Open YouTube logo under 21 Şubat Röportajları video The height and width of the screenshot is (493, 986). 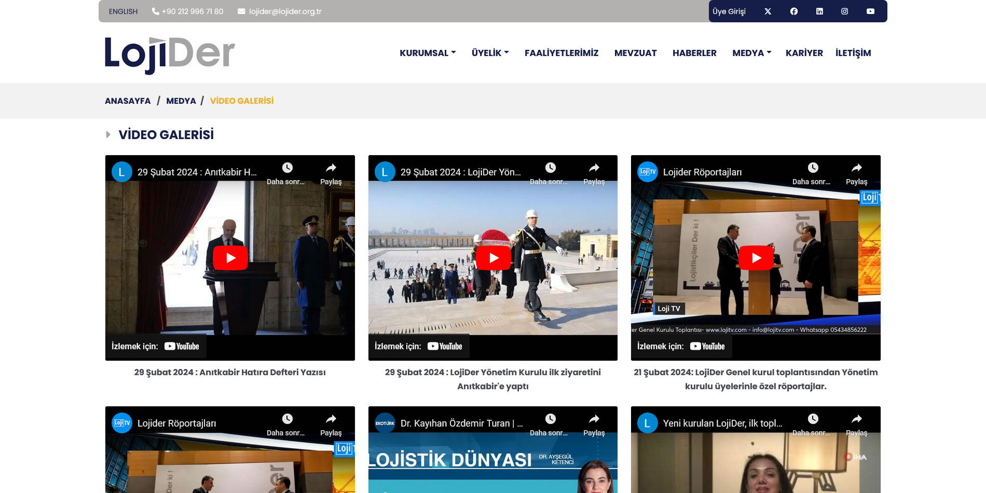pyautogui.click(x=707, y=346)
